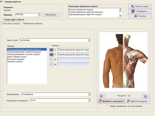The width and height of the screenshot is (155, 116).
Task: Click the assign arrow icon for channel 2
Action: (x=51, y=55)
